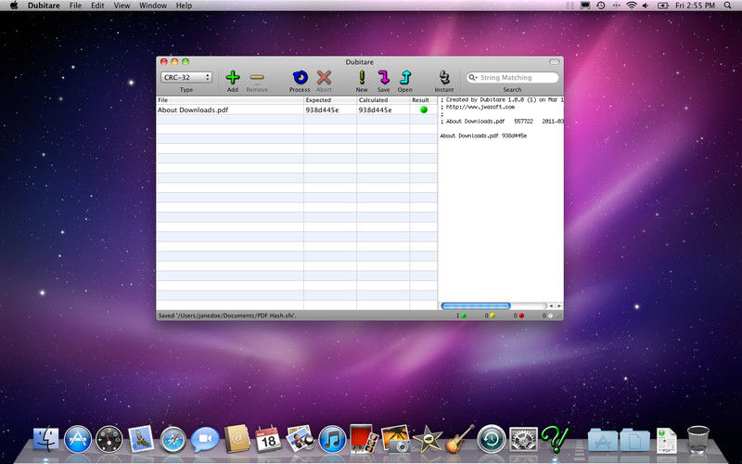Open Address Book in the Dock

tap(237, 439)
